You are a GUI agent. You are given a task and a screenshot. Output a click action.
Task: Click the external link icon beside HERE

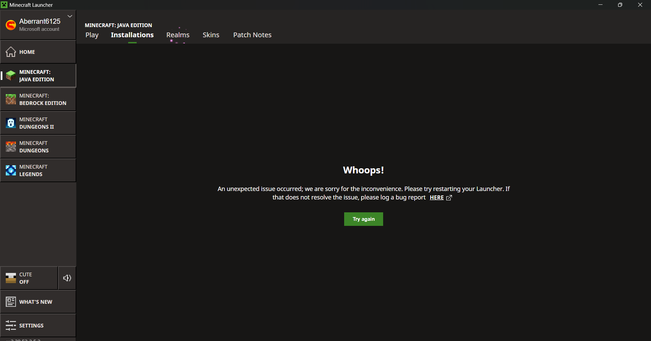tap(449, 198)
